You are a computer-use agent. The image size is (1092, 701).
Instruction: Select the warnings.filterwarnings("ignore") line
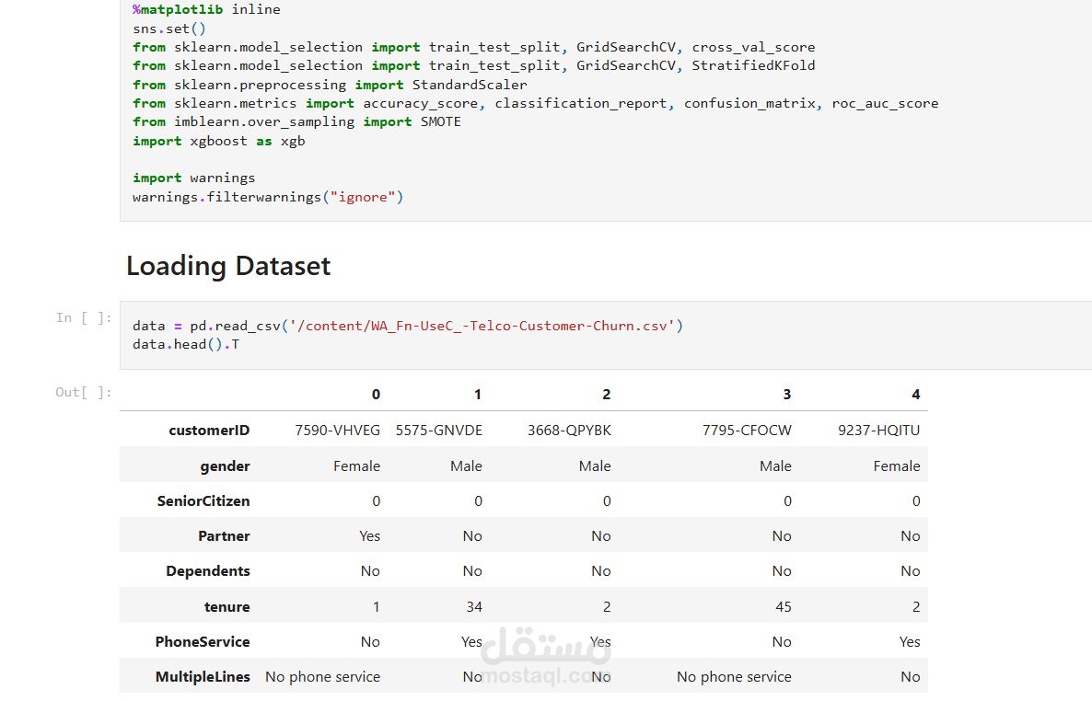pos(267,196)
